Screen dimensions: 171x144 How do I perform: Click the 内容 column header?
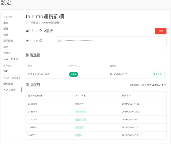pos(30,66)
